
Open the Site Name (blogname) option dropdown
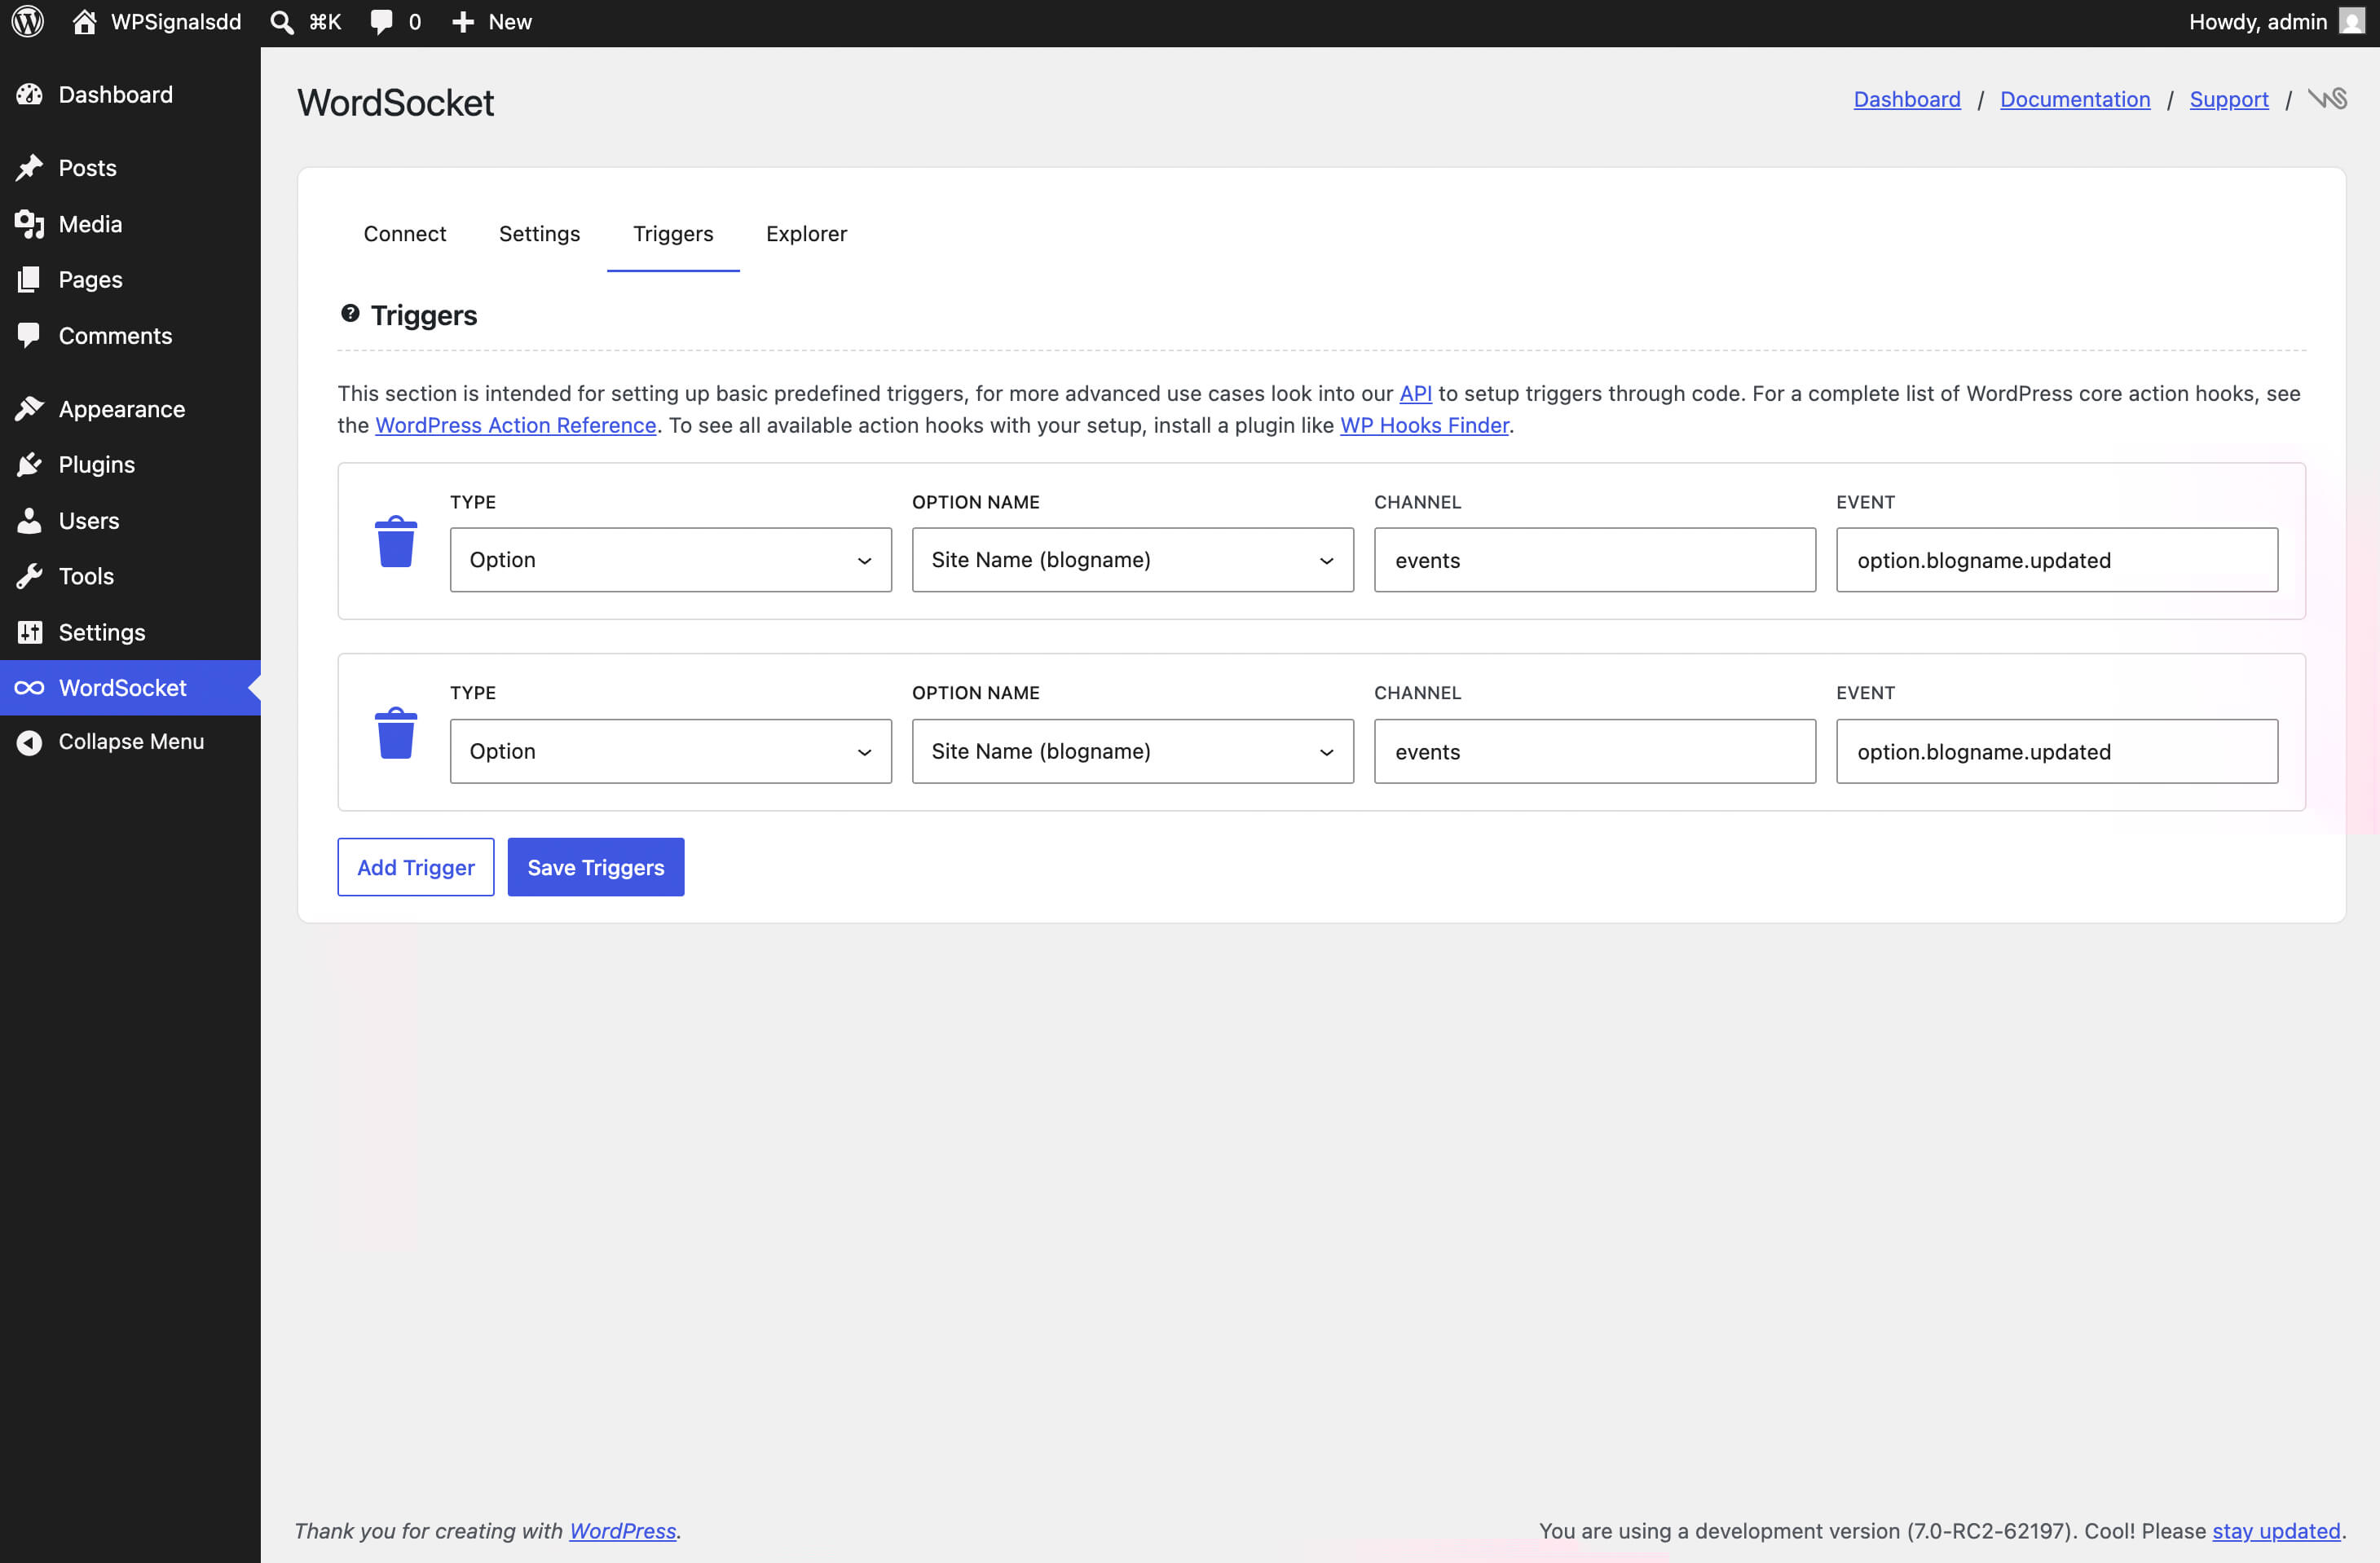1131,560
